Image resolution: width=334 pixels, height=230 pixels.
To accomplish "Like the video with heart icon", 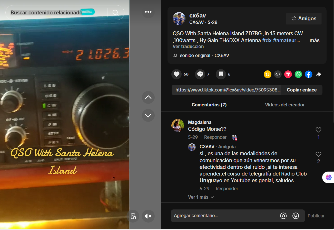I will pyautogui.click(x=176, y=74).
